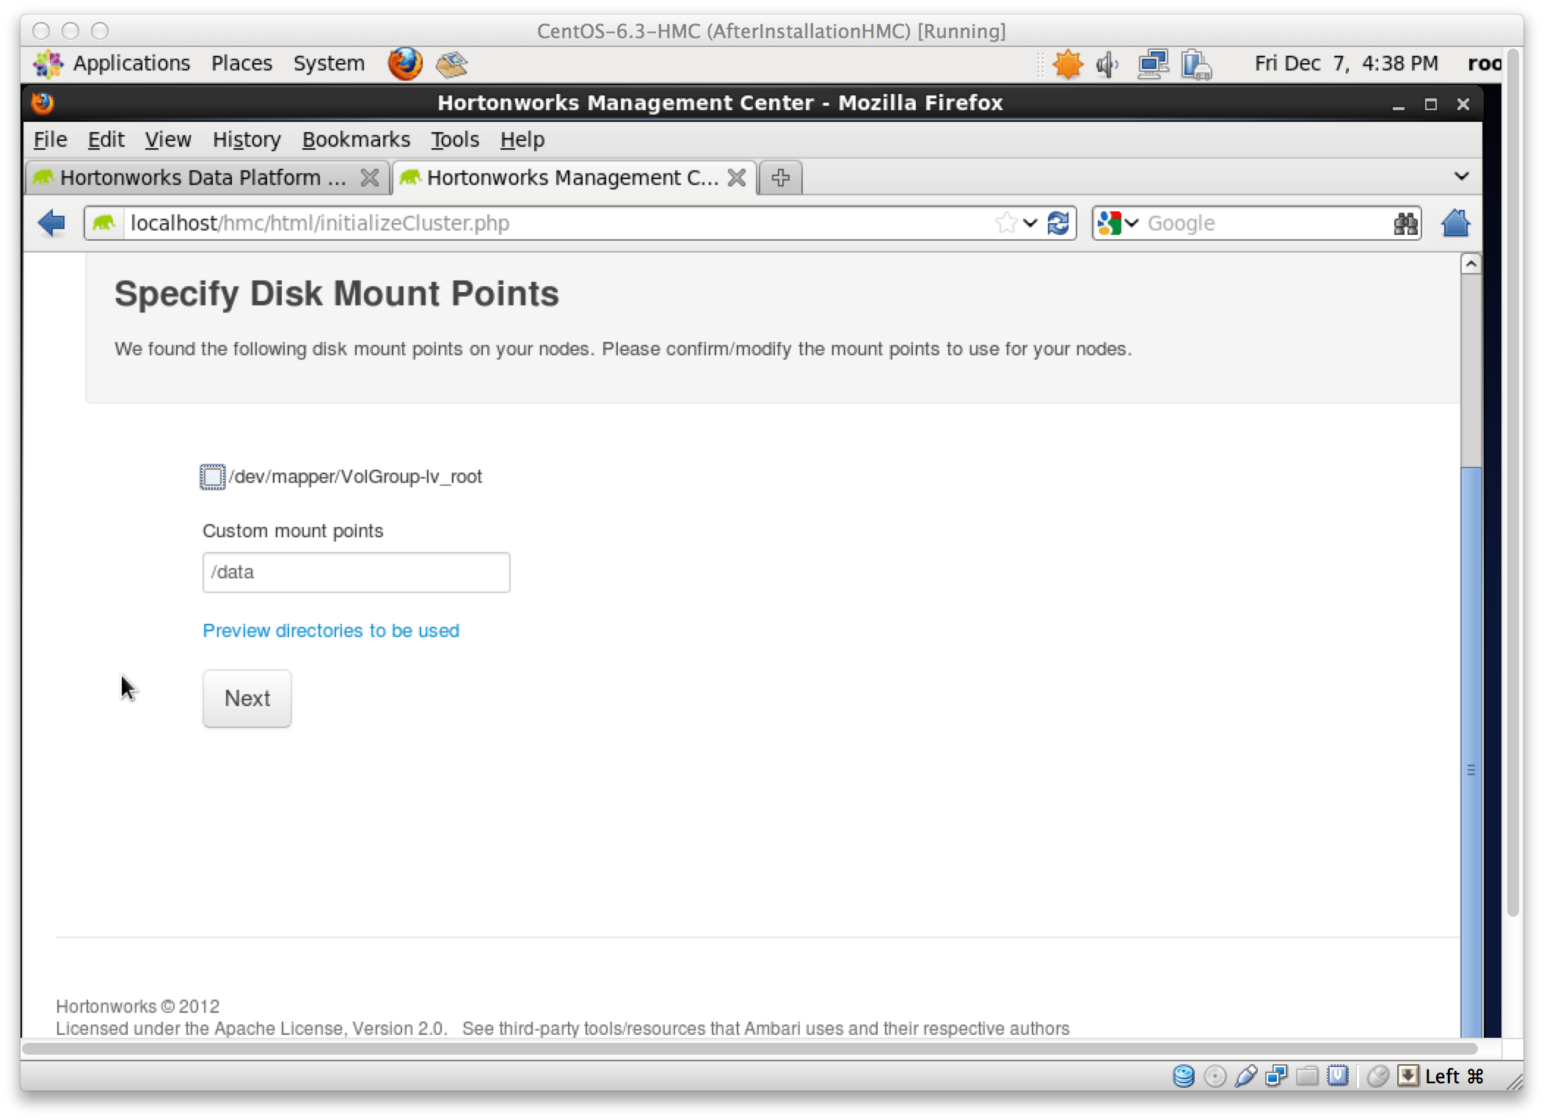Close the Hortonworks Management Center tab
The height and width of the screenshot is (1120, 1544).
(737, 178)
